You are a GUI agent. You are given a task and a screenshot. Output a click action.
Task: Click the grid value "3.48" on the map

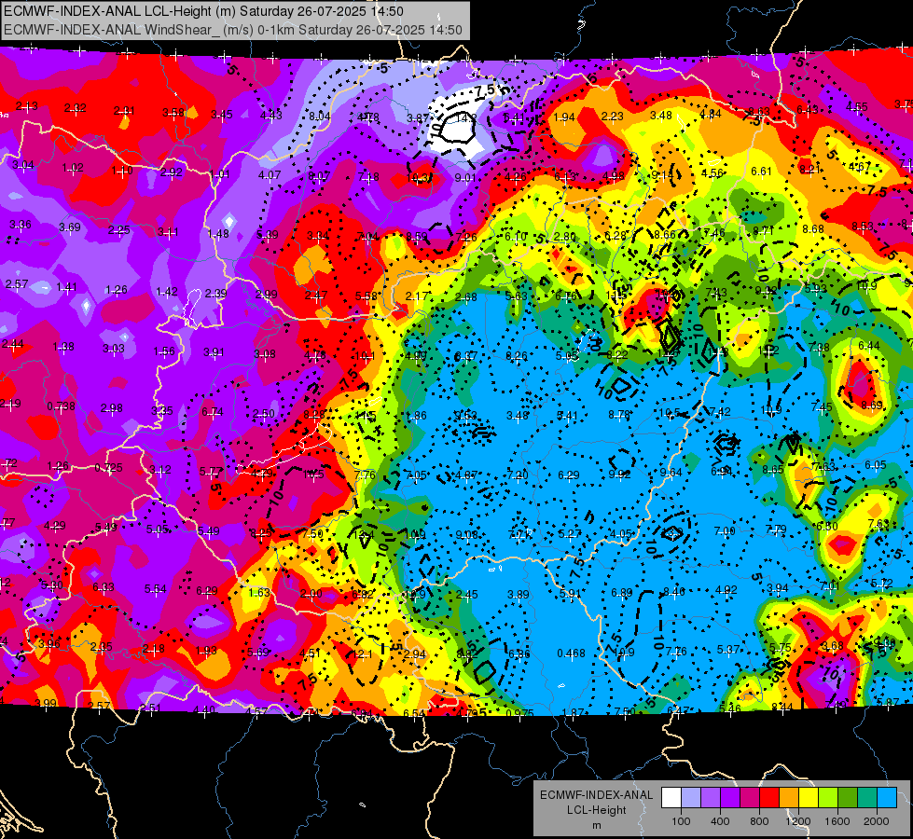tap(661, 116)
